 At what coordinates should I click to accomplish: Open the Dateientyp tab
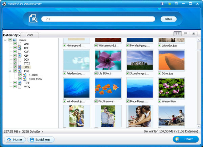point(11,35)
